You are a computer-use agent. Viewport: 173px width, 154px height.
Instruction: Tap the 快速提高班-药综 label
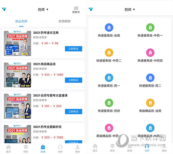click(x=109, y=111)
